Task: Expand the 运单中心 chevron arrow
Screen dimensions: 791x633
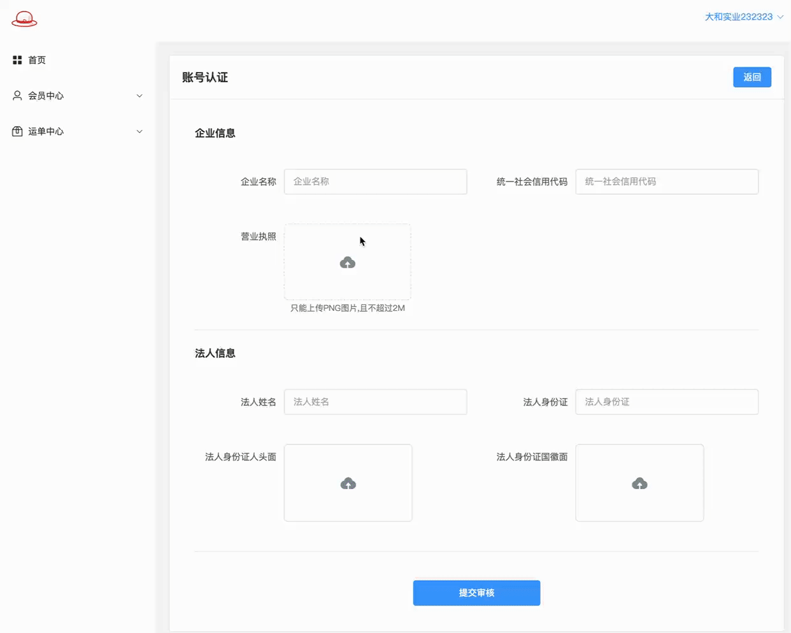Action: pos(139,131)
